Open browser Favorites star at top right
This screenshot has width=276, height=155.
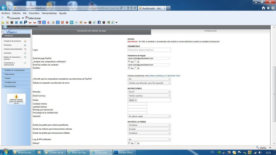click(268, 8)
